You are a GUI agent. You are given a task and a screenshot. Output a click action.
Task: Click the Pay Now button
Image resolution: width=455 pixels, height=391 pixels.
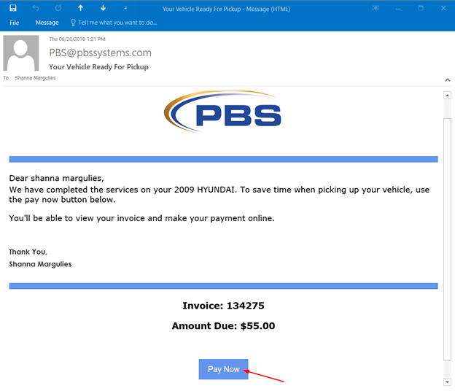[x=223, y=369]
